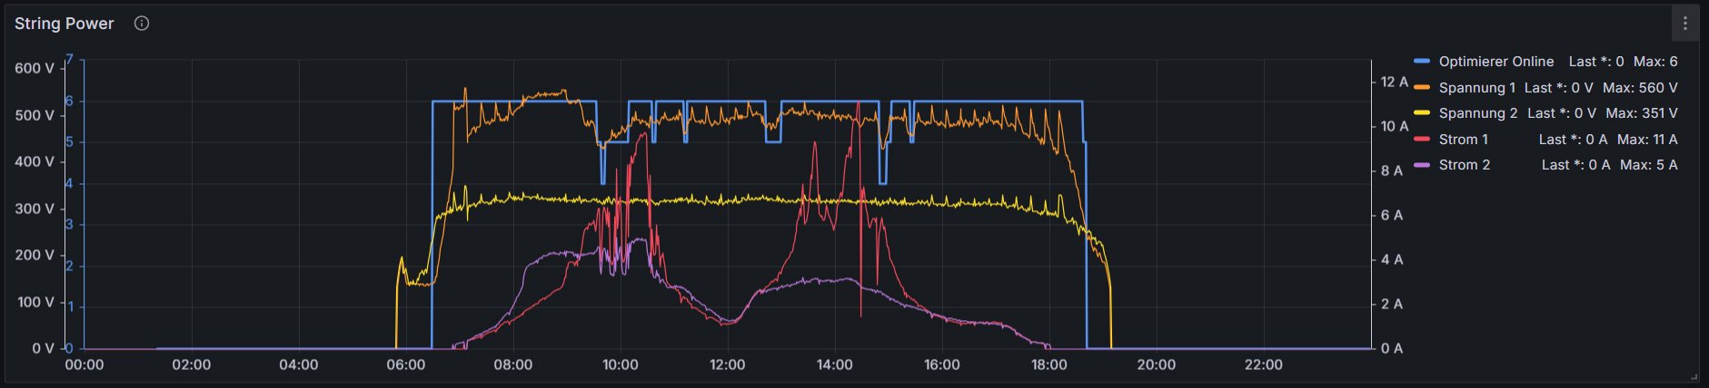
Task: Click the red Strom 1 color swatch
Action: click(1422, 140)
